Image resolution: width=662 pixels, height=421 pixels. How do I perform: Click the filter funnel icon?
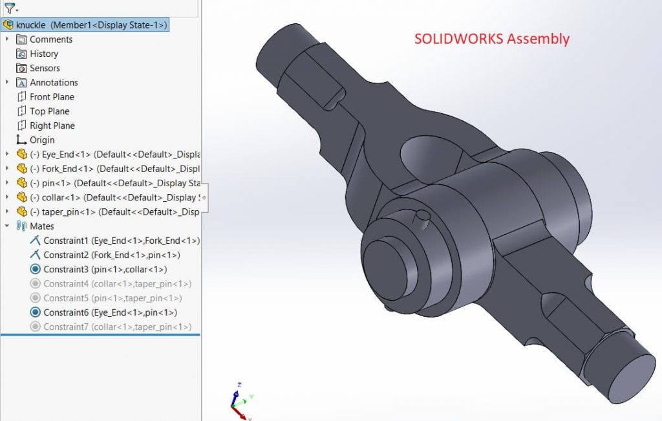coord(9,8)
